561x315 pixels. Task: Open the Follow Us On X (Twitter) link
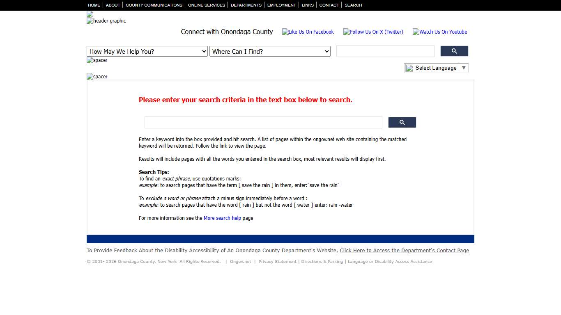(x=373, y=32)
